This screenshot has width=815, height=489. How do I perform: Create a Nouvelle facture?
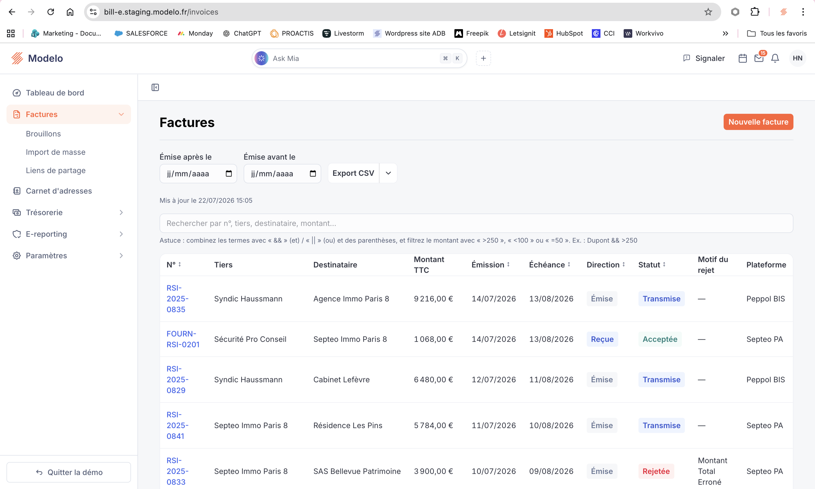(x=758, y=122)
